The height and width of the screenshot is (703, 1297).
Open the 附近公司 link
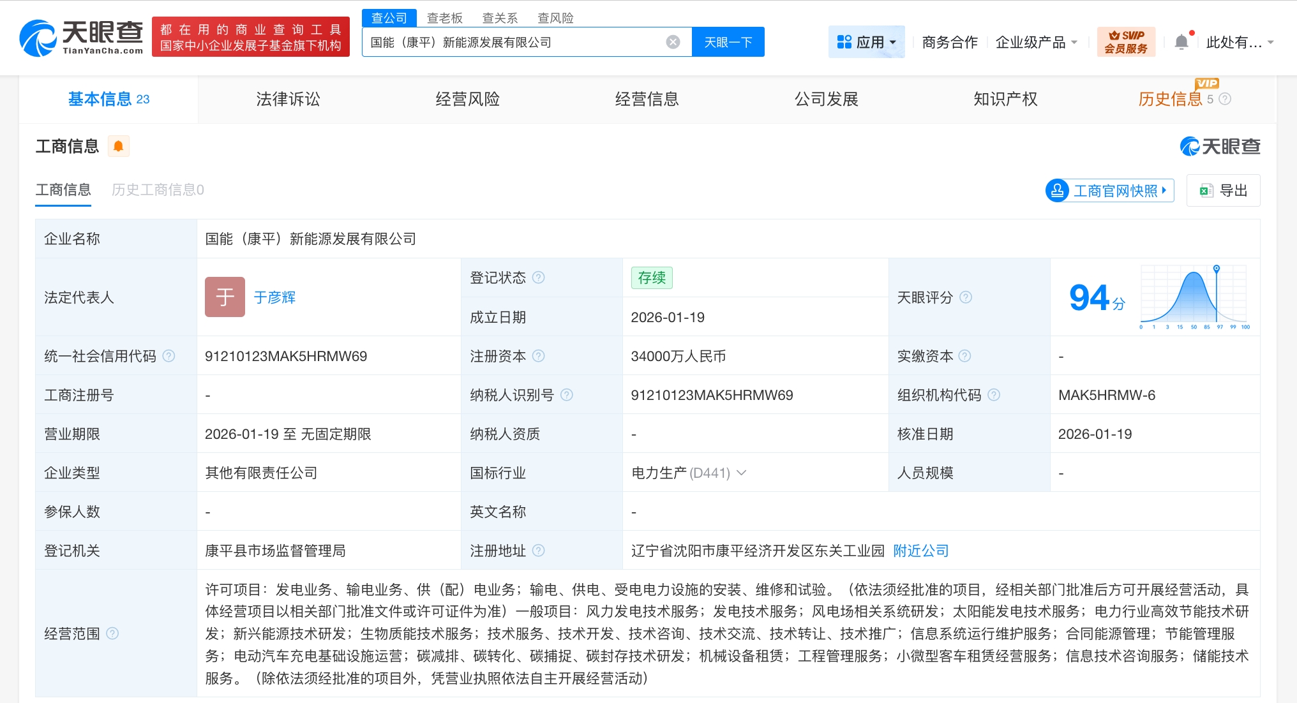[x=920, y=551]
